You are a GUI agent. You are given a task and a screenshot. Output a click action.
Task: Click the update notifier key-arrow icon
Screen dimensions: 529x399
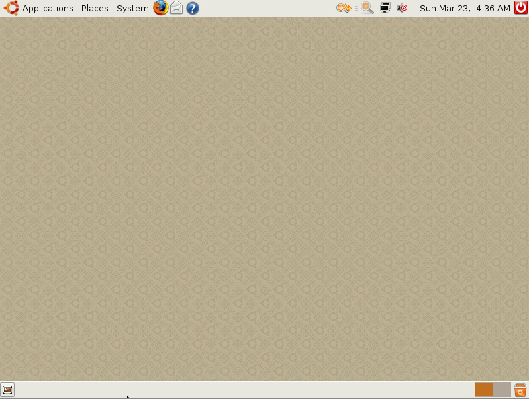[x=344, y=8]
